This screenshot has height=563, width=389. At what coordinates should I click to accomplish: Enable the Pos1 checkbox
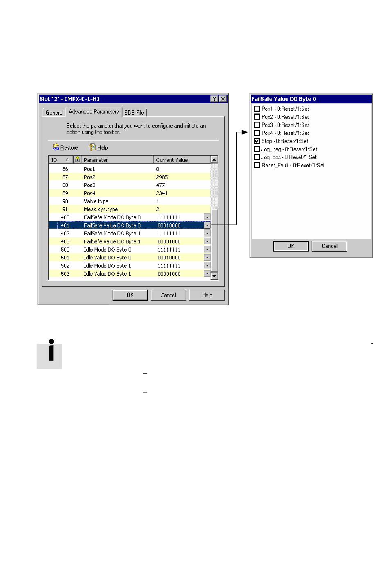pyautogui.click(x=257, y=109)
